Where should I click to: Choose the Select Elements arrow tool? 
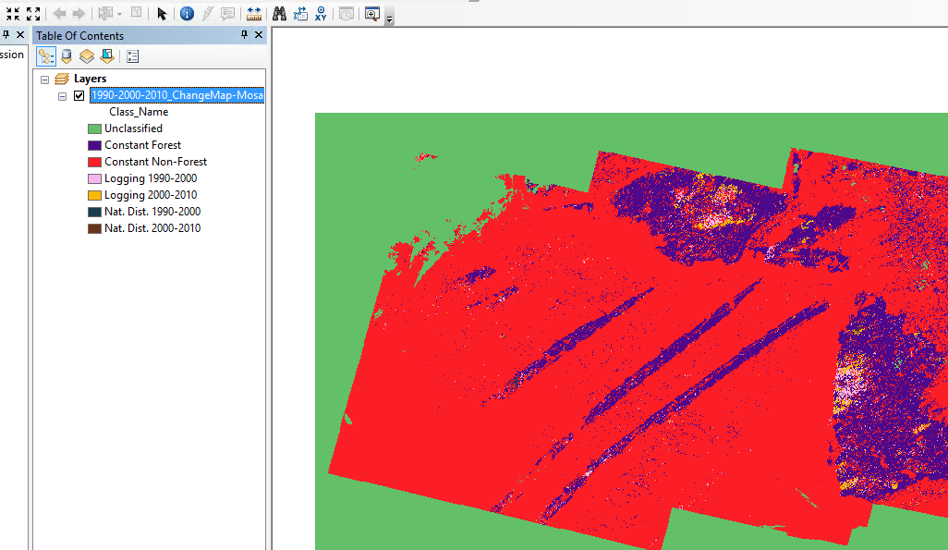click(162, 14)
